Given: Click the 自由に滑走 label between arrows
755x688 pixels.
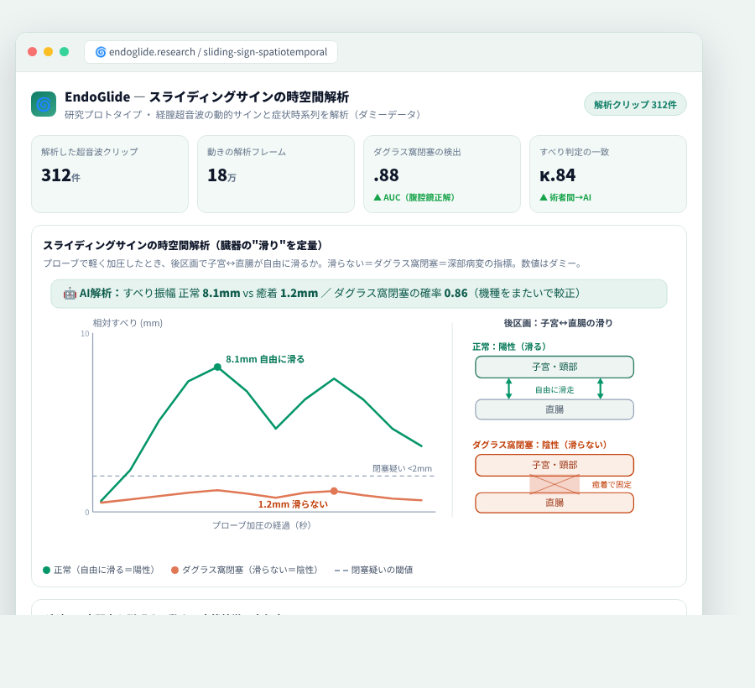Looking at the screenshot, I should click(x=555, y=390).
